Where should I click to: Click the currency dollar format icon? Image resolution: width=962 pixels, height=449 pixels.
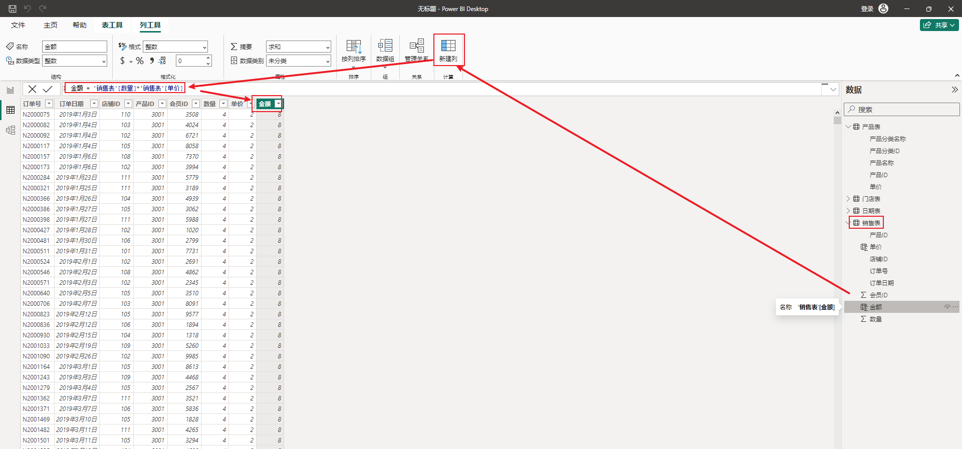click(123, 61)
